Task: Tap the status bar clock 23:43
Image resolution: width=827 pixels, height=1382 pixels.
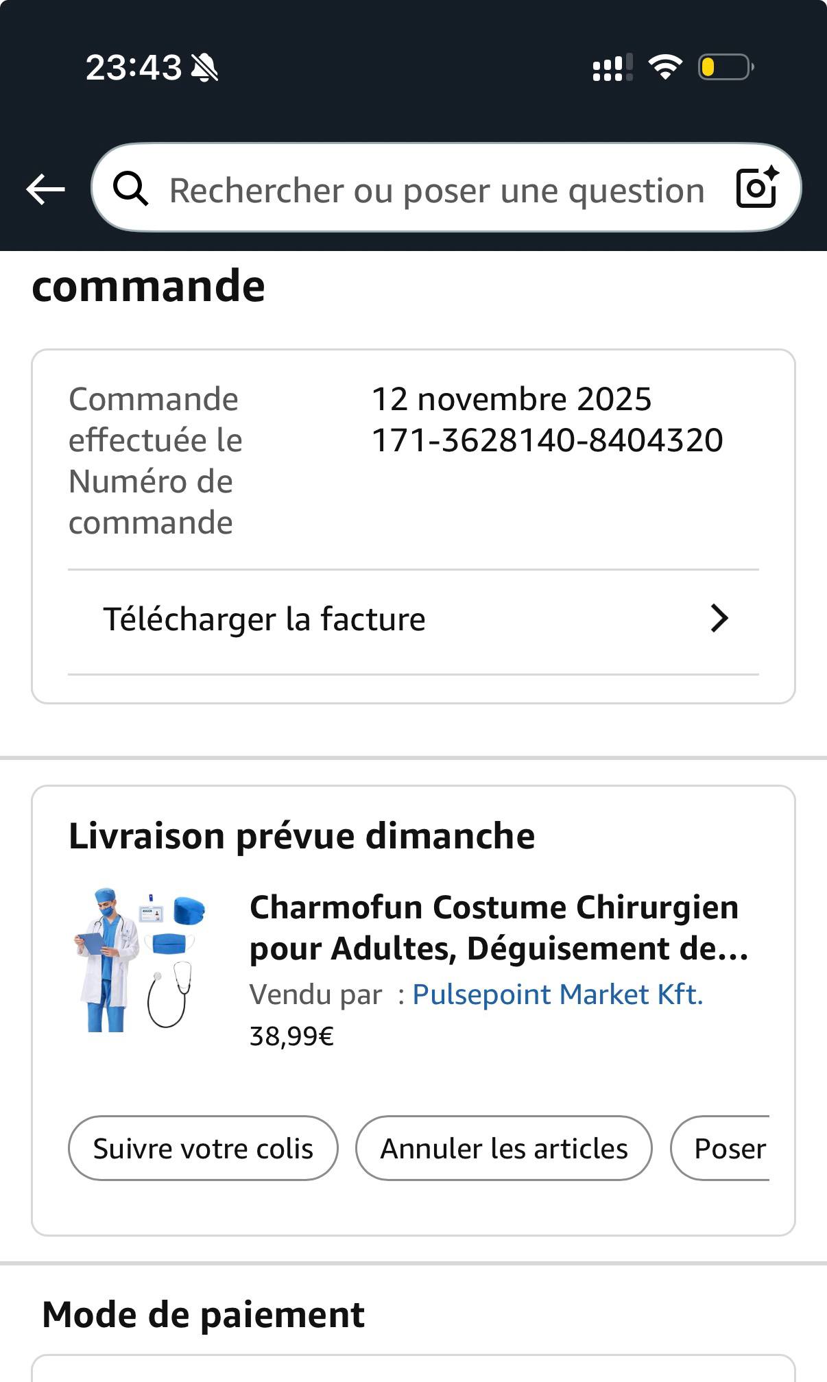Action: 134,68
